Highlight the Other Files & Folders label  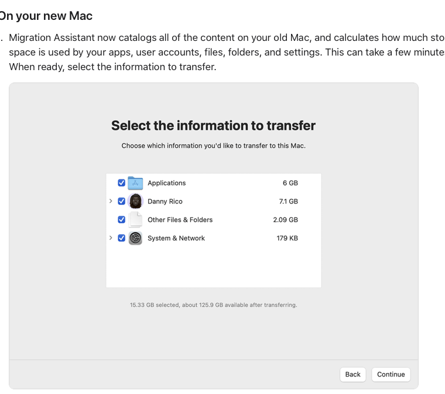(180, 220)
